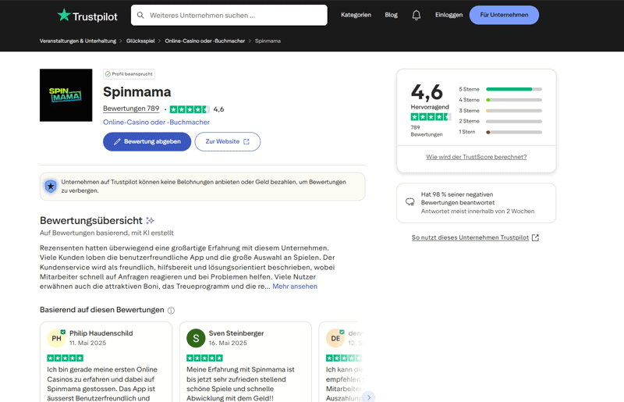The image size is (624, 402).
Task: Go to Veranstaltungen & Unterhaltung breadcrumb
Action: click(x=78, y=41)
